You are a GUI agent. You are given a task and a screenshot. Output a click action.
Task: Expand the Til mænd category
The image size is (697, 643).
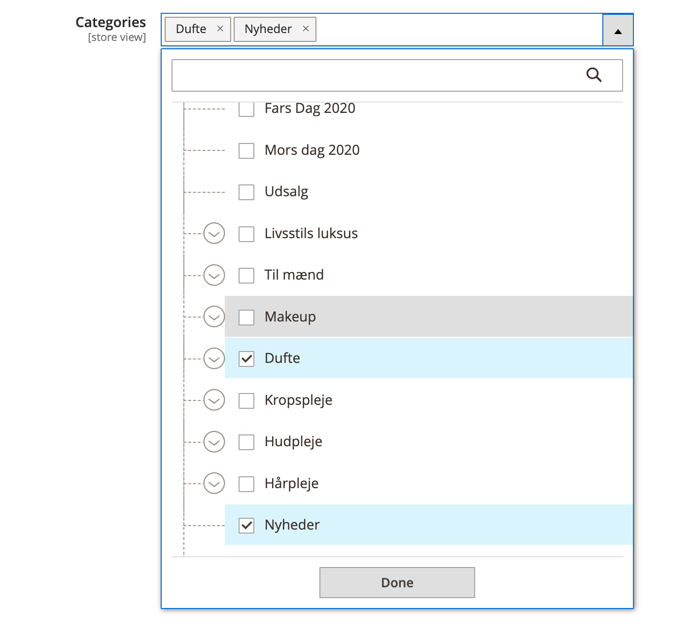point(214,275)
